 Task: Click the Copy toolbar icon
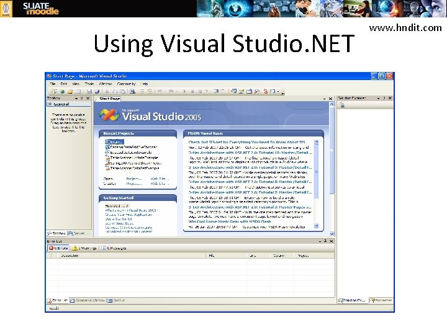(115, 91)
